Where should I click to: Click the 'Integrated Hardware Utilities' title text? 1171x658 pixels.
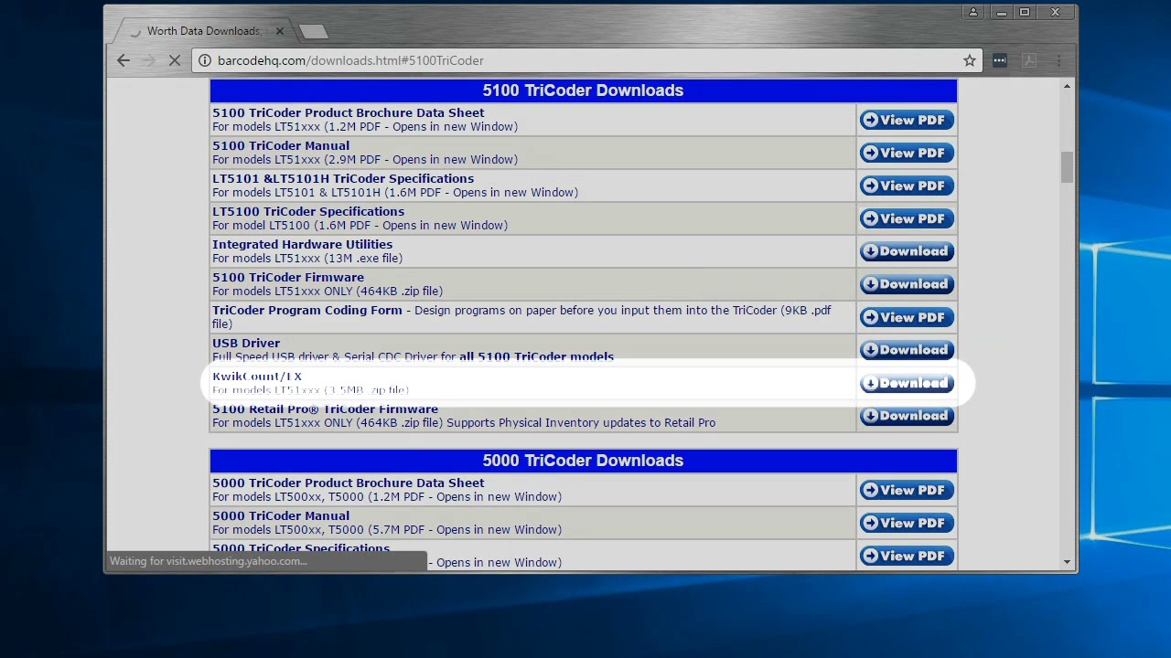tap(302, 244)
